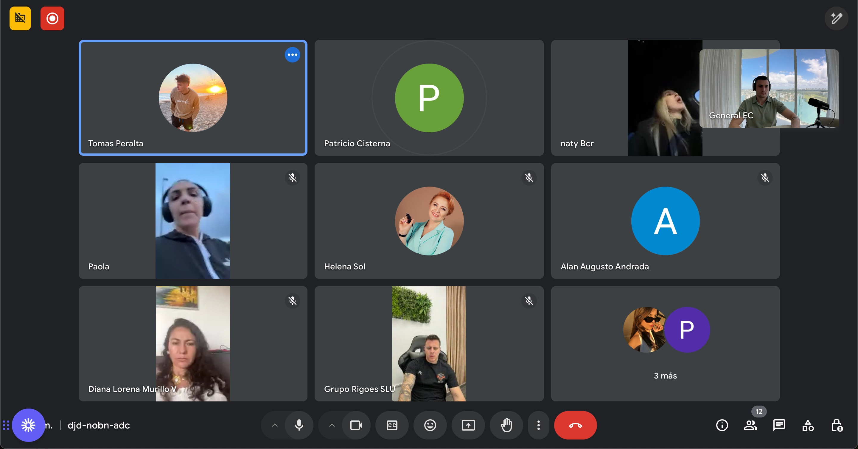
Task: Raise hand using the hand icon
Action: click(506, 425)
